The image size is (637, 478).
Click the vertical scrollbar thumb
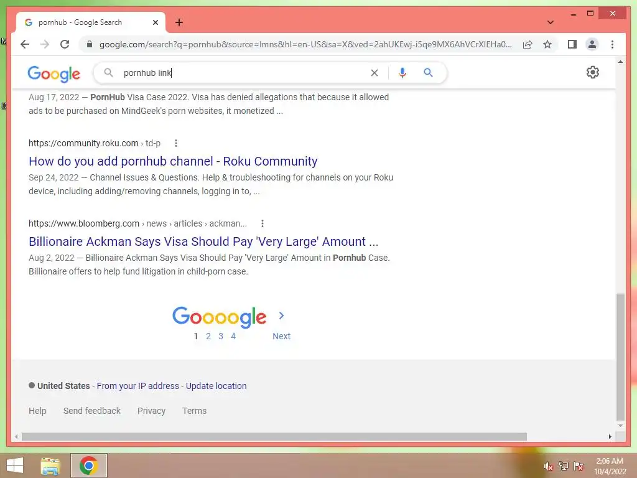point(620,357)
